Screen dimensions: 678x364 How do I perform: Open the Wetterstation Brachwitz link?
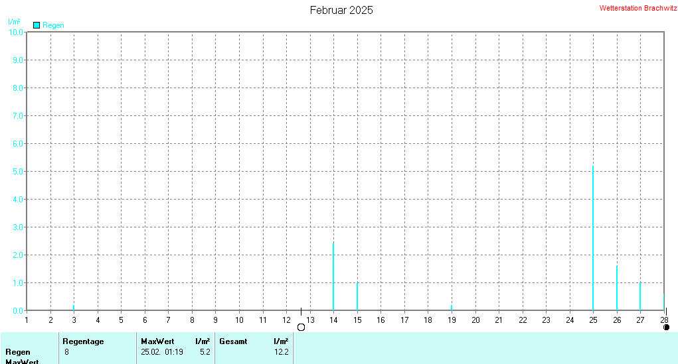click(637, 9)
